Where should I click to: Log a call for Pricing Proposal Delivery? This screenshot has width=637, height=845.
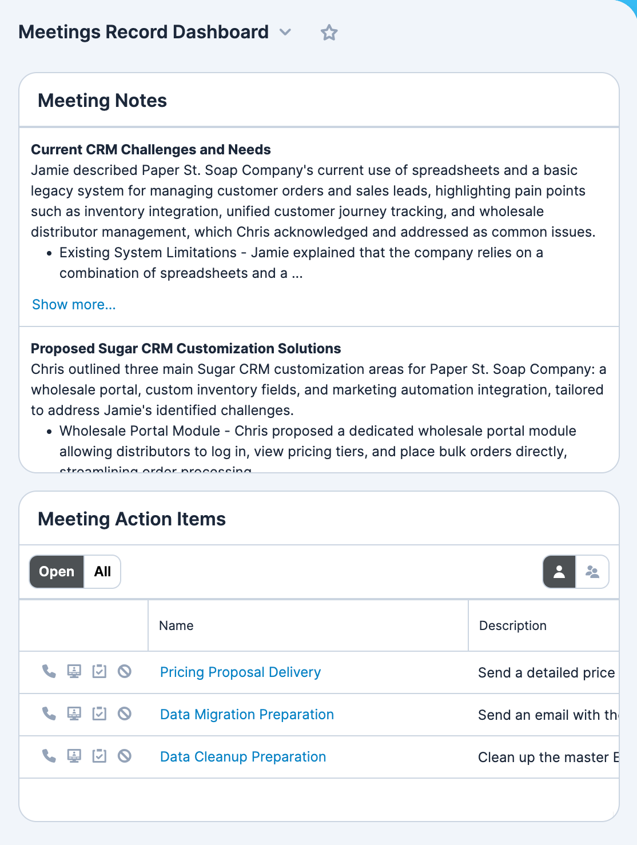pos(49,672)
